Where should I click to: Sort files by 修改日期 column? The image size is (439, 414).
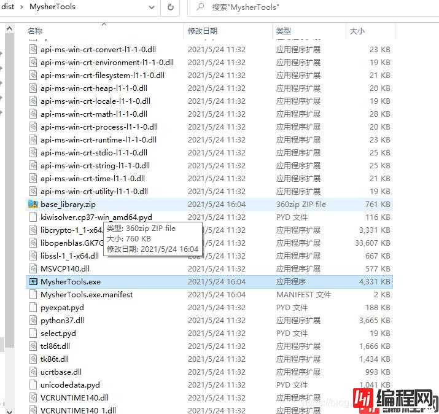pos(203,31)
